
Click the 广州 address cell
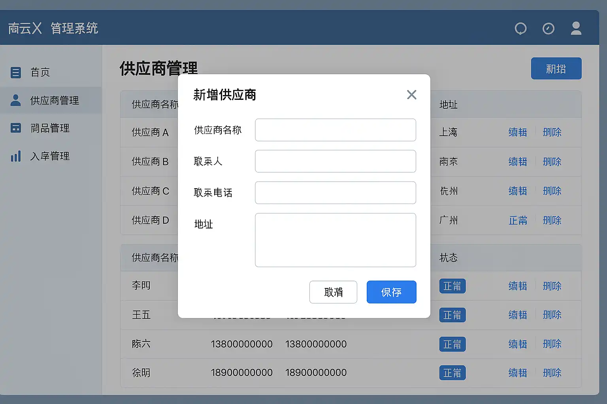[x=449, y=220]
